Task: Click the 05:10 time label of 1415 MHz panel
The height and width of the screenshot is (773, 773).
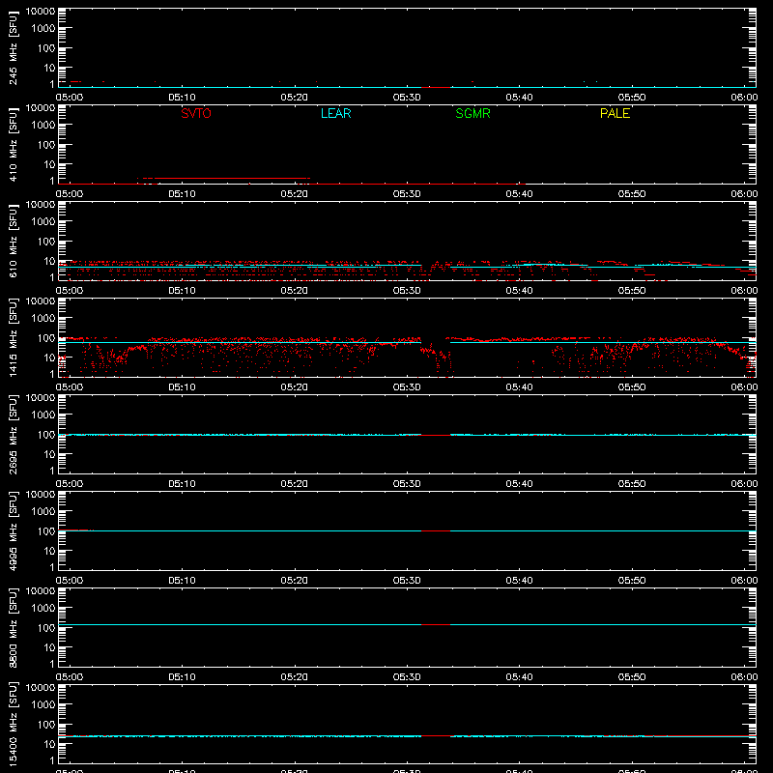Action: click(182, 387)
